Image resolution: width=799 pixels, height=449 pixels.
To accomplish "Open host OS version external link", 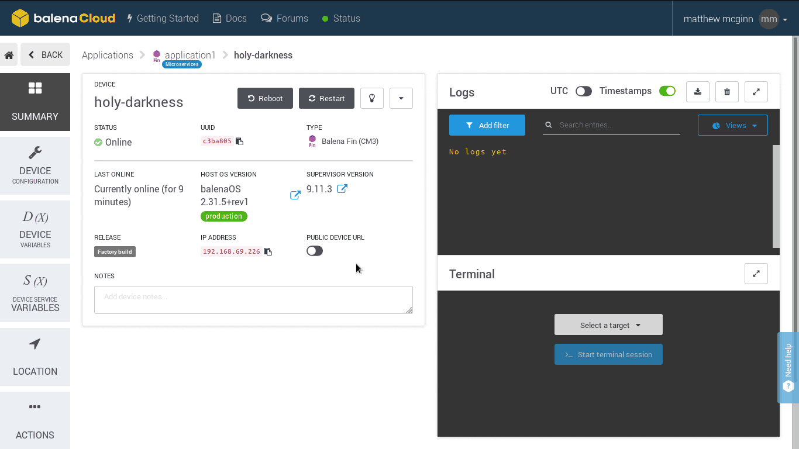I will 295,195.
